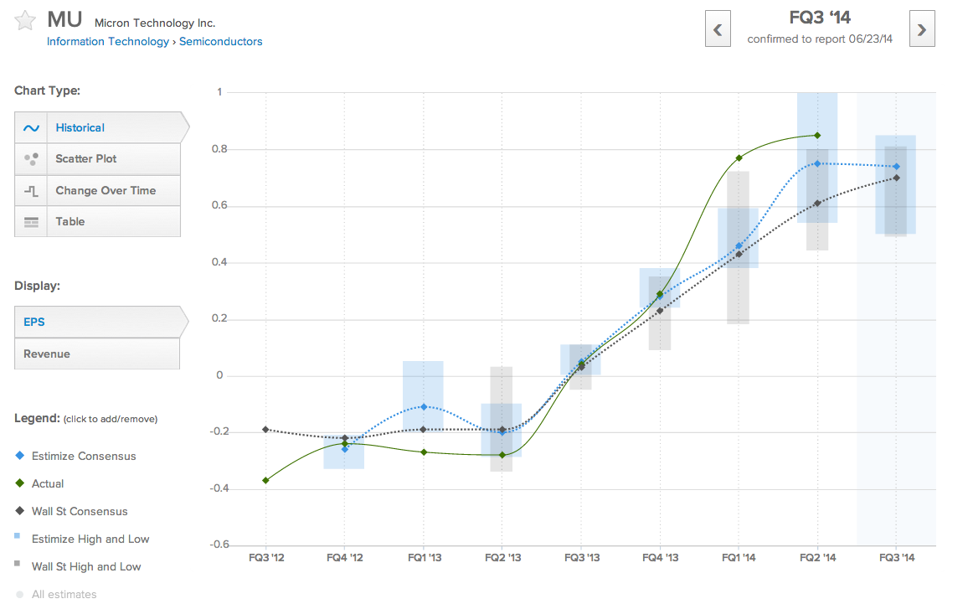Click the FQ3 '14 axis label
Viewport: 968px width, 604px height.
(897, 558)
